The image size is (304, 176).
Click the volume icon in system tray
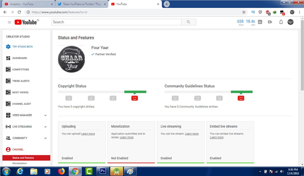(x=282, y=171)
